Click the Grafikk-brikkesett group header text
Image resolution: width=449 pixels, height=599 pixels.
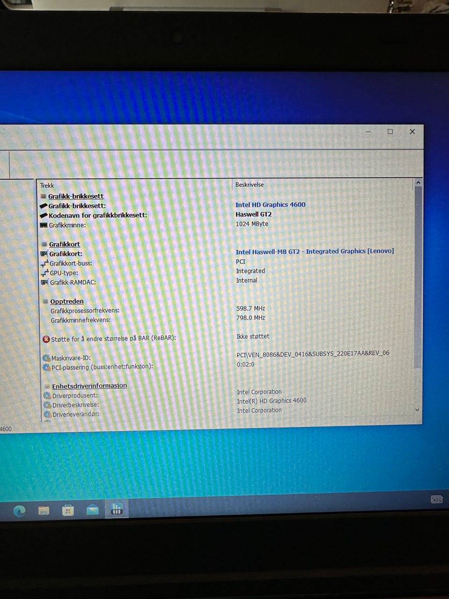click(x=76, y=196)
